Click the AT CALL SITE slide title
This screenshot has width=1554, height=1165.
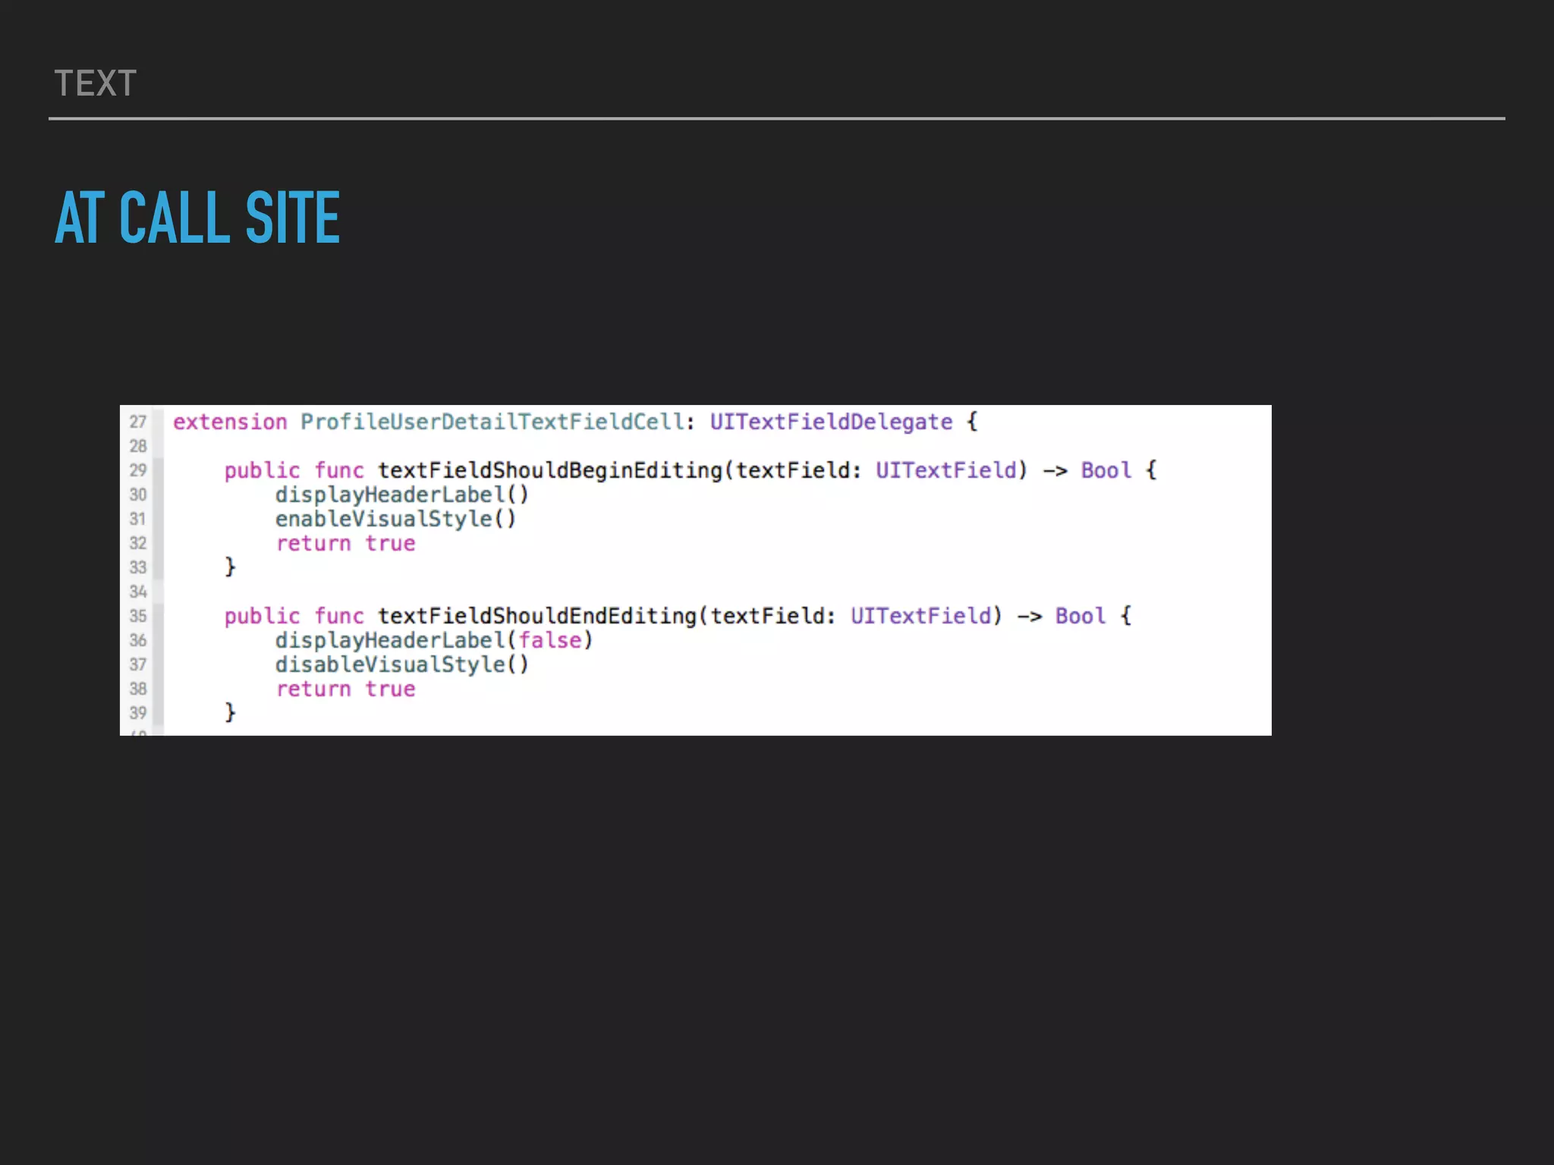[197, 218]
